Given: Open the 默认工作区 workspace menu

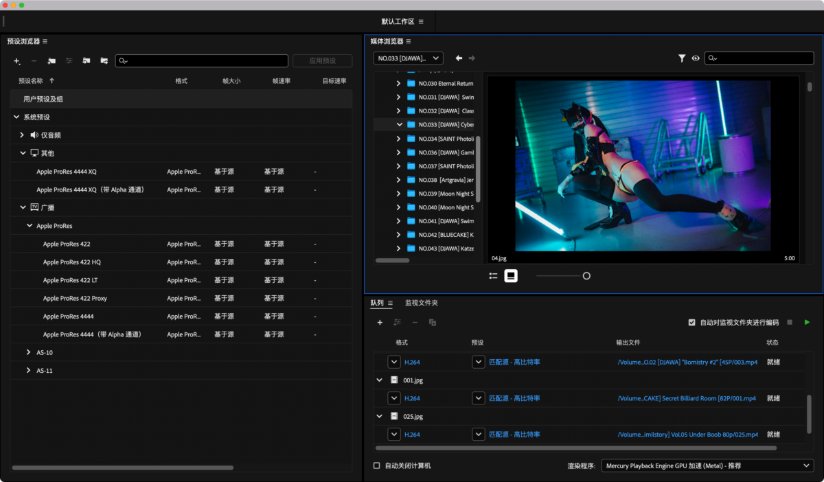Looking at the screenshot, I should [421, 22].
